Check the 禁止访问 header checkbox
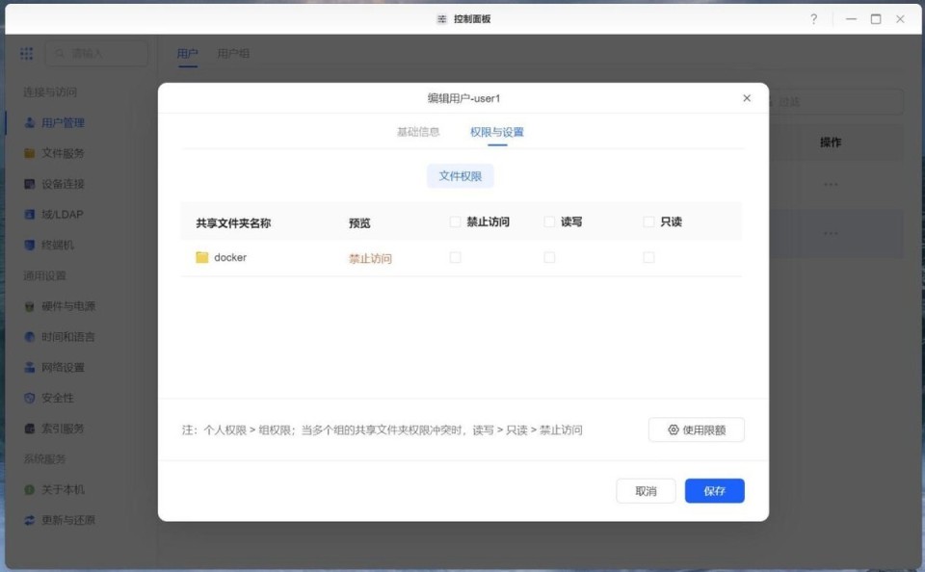Screen dimensions: 925x572 point(455,221)
